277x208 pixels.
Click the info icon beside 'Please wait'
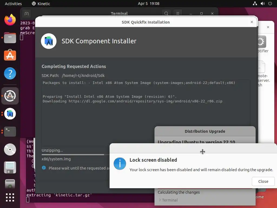point(44,168)
